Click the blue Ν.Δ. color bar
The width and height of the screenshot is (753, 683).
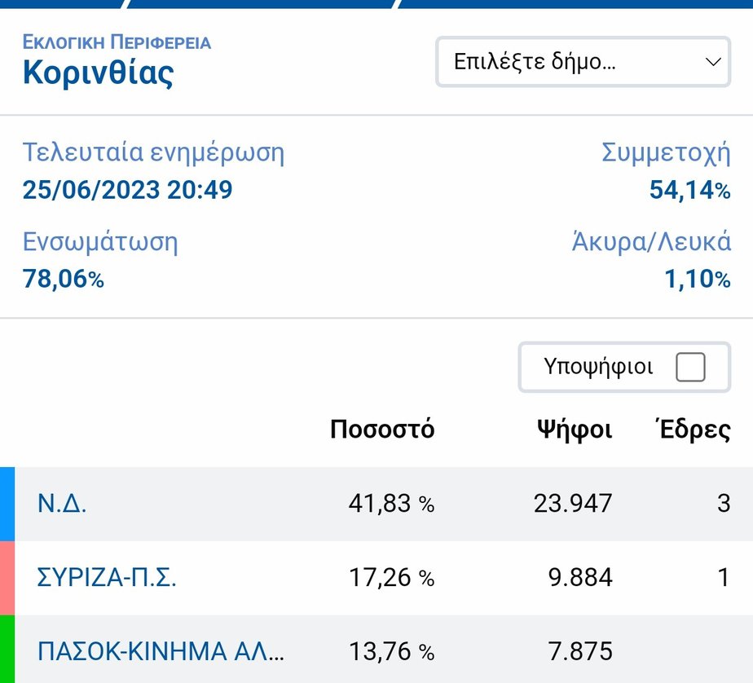point(7,504)
